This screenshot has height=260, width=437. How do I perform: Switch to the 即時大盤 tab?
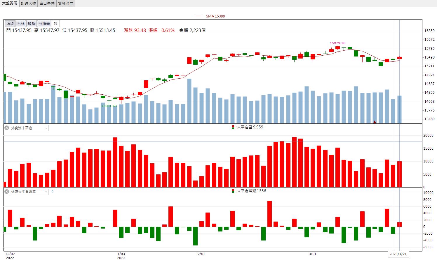[28, 3]
